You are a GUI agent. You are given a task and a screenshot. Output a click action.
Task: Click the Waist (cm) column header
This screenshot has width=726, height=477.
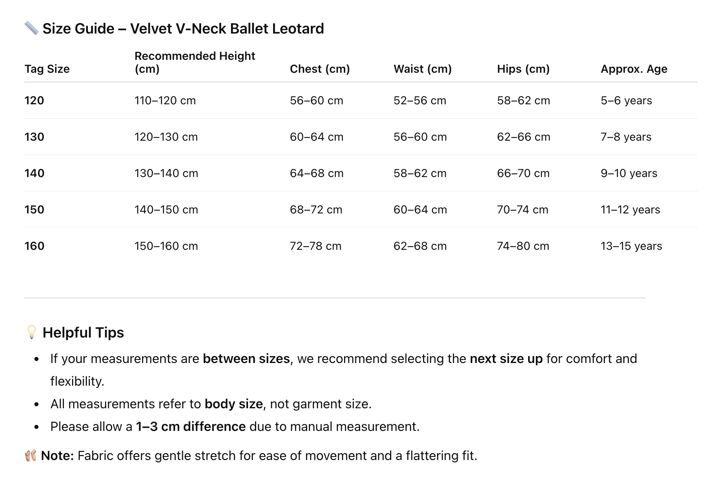[x=422, y=69]
